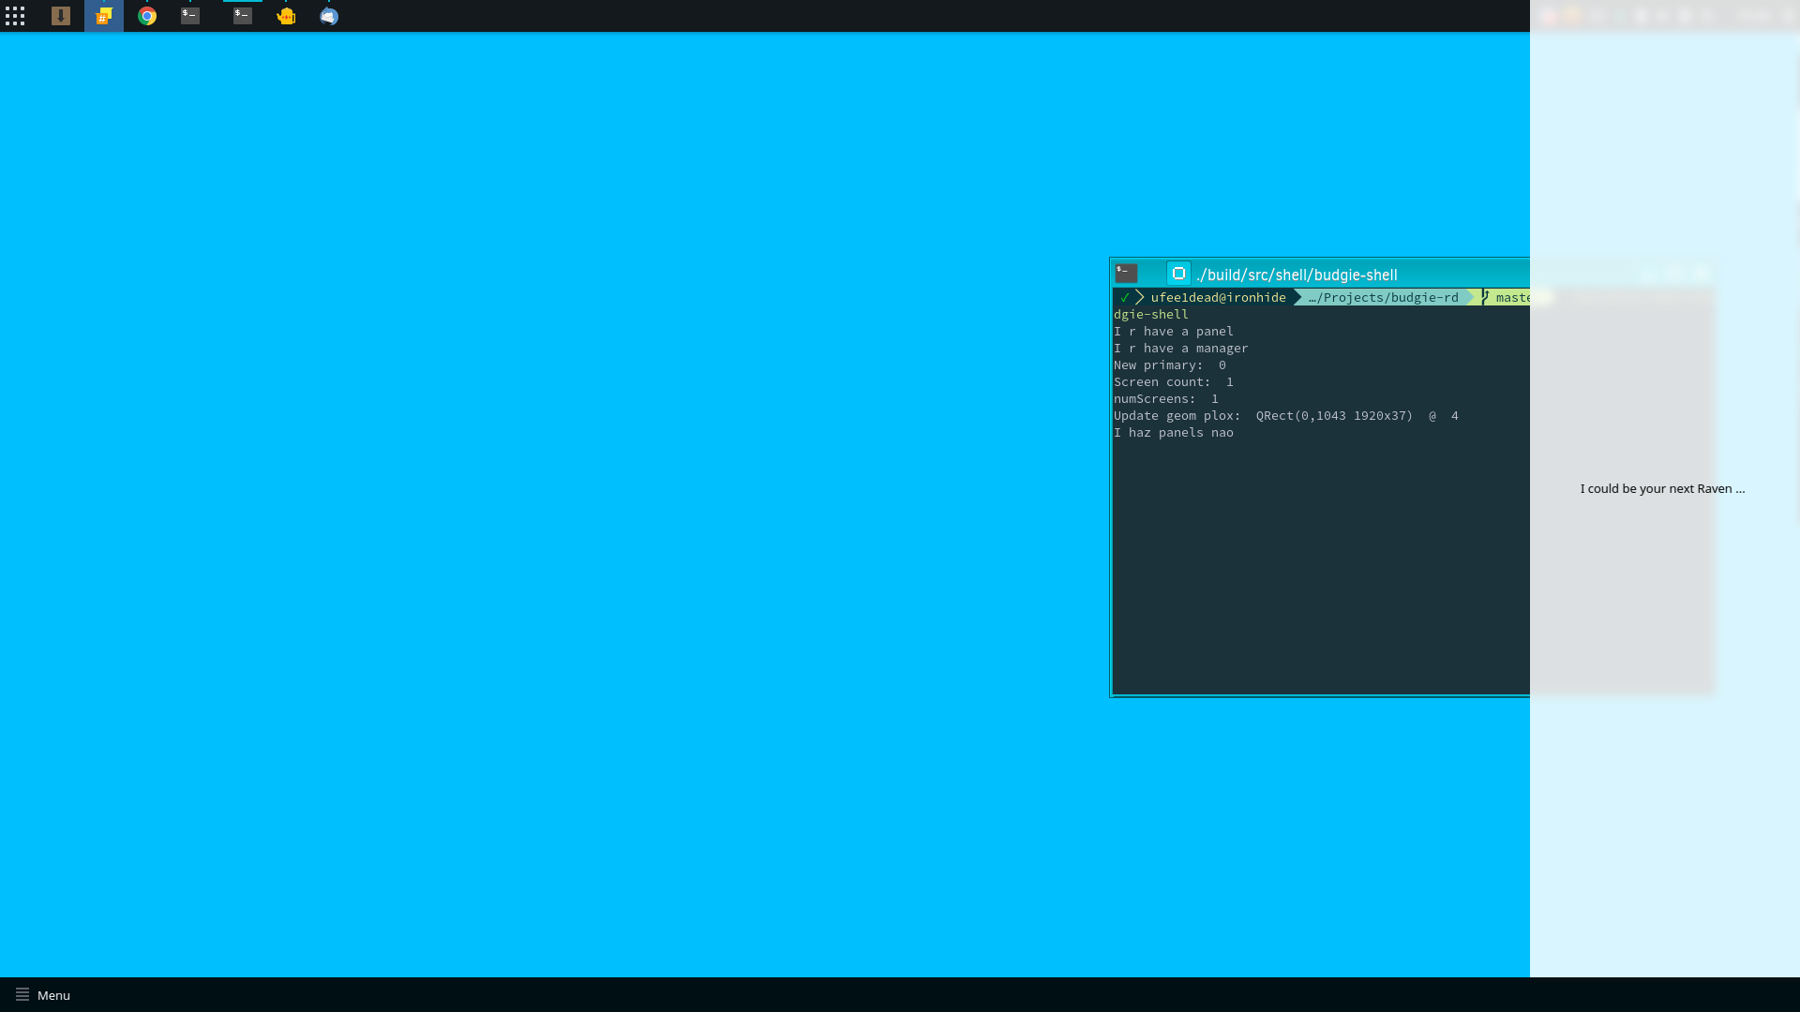Click the 'Update geom plox' QRect line
The height and width of the screenshot is (1012, 1800).
[1286, 415]
